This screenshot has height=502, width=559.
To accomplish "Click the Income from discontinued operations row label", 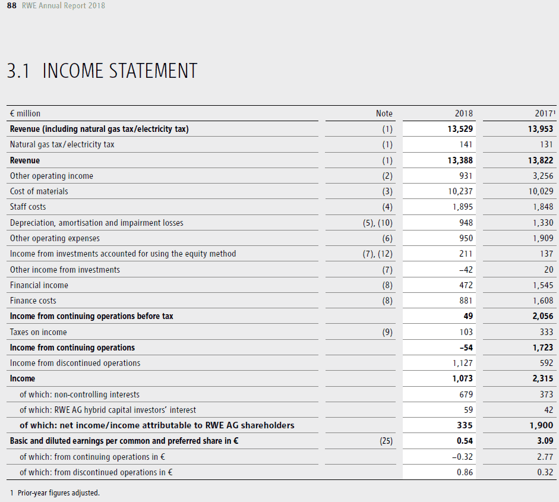I will (75, 363).
